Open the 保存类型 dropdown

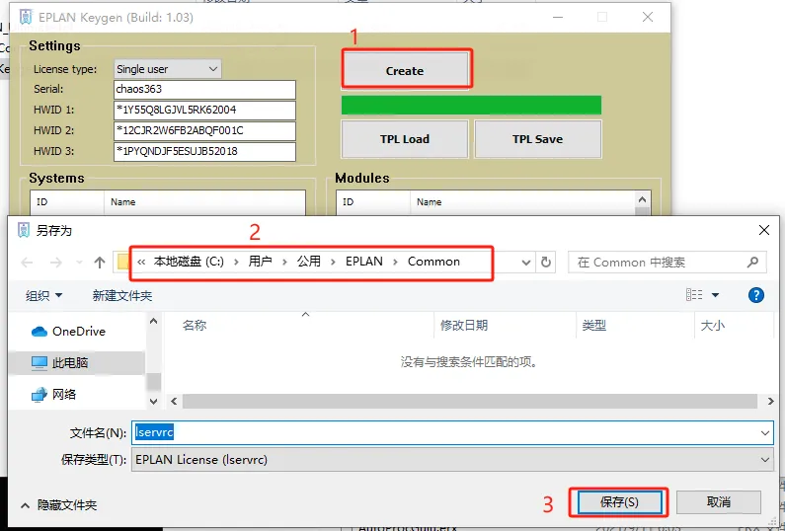(x=452, y=459)
